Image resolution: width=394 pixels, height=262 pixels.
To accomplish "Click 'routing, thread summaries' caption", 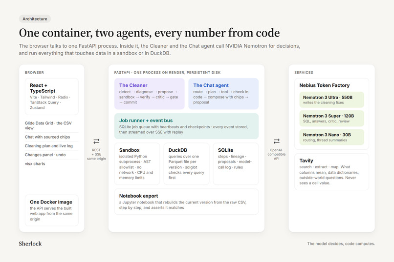I will (x=325, y=140).
